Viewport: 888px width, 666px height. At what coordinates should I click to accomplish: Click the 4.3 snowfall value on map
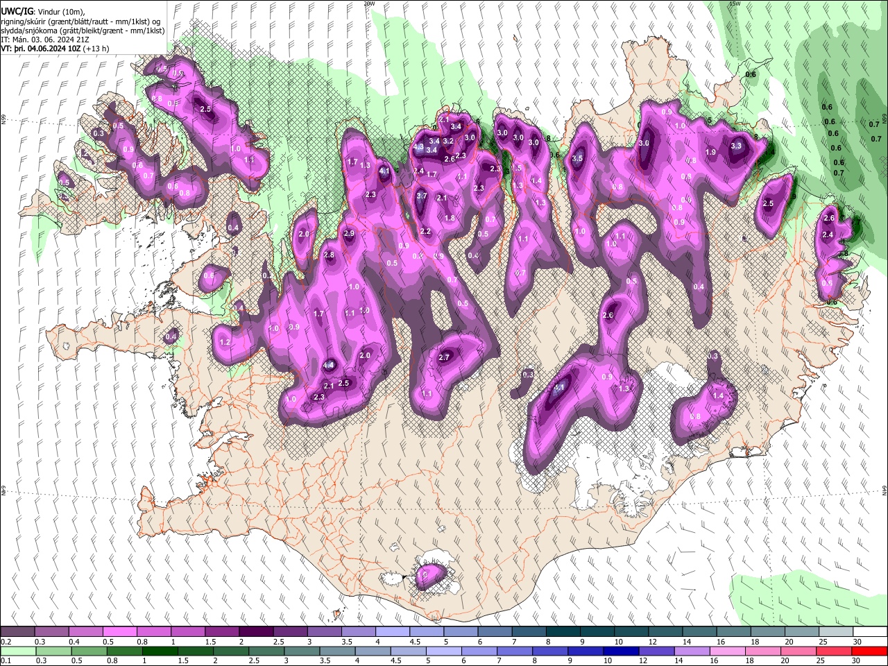coord(418,147)
